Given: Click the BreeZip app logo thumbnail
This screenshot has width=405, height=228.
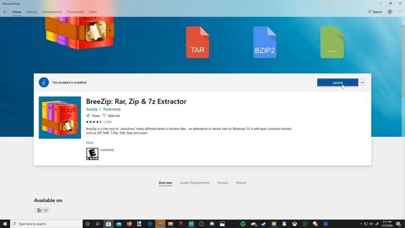Looking at the screenshot, I should 59,118.
